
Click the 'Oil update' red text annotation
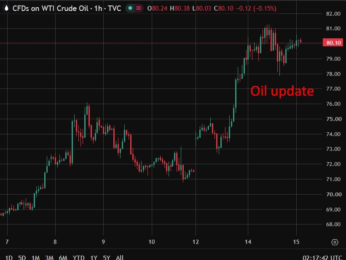pos(282,91)
